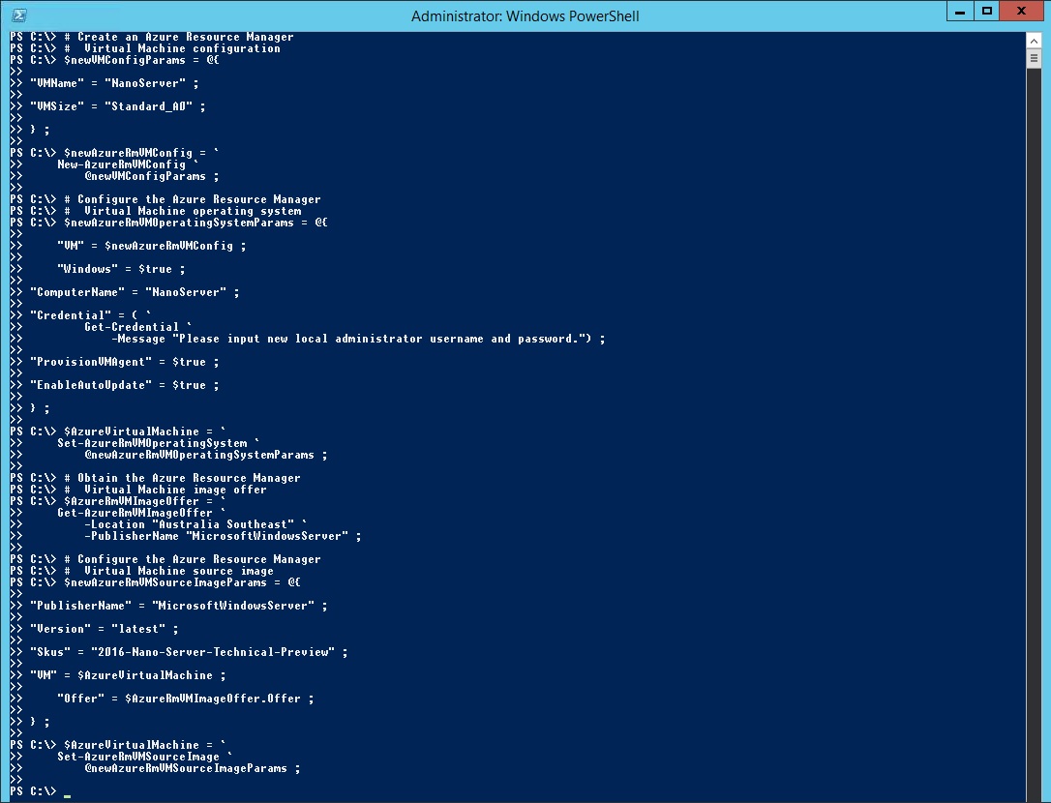Click the '"Skus" = "2016-Nano-Server-Technical-Preview"' line

tap(189, 652)
